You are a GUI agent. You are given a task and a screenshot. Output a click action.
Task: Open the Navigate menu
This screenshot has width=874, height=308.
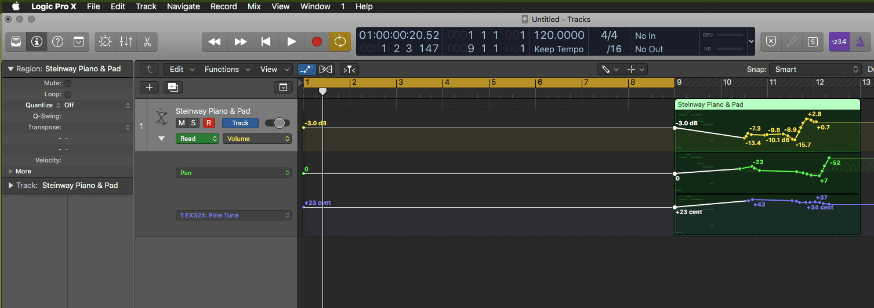183,6
